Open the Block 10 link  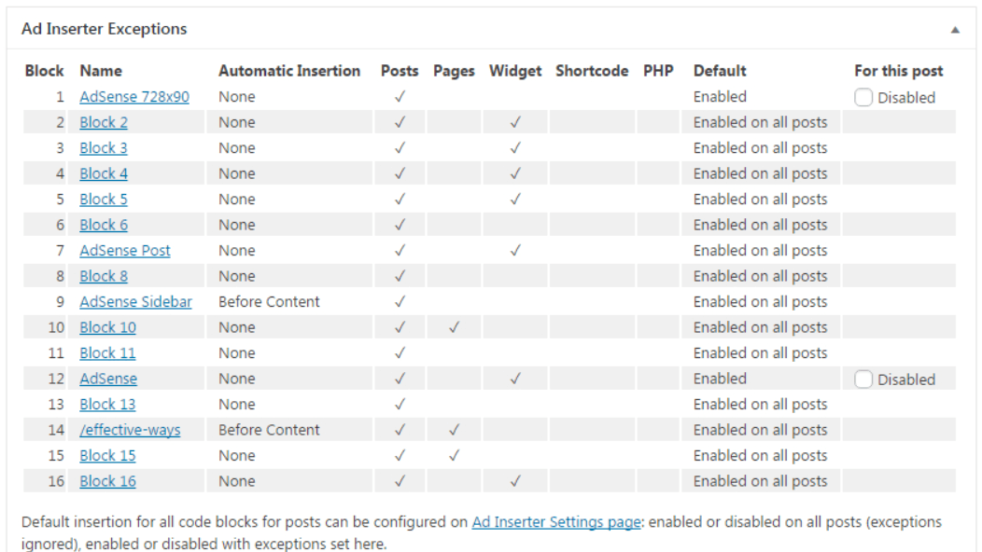click(x=107, y=328)
